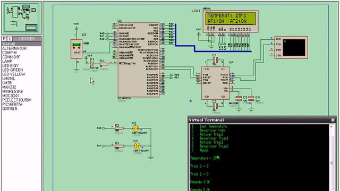Image resolution: width=340 pixels, height=191 pixels.
Task: Select LM016L in the devices list
Action: 9,79
